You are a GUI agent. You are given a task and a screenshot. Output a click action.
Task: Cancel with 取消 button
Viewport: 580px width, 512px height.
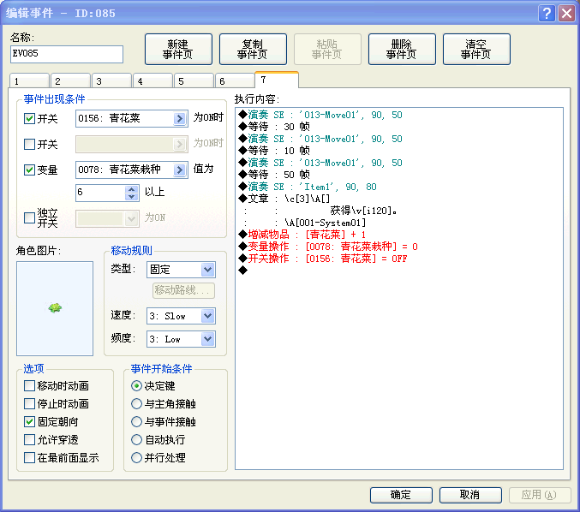click(x=470, y=495)
